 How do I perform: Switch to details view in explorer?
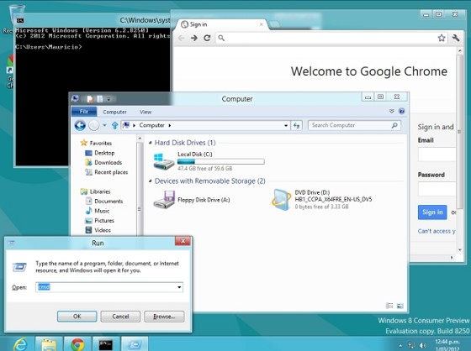389,306
